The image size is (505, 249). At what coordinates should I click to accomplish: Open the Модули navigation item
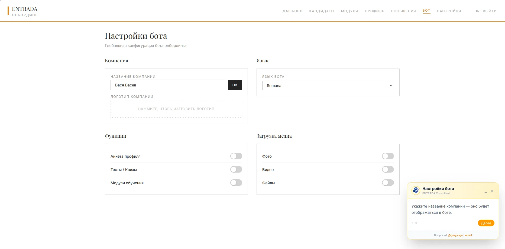coord(349,11)
